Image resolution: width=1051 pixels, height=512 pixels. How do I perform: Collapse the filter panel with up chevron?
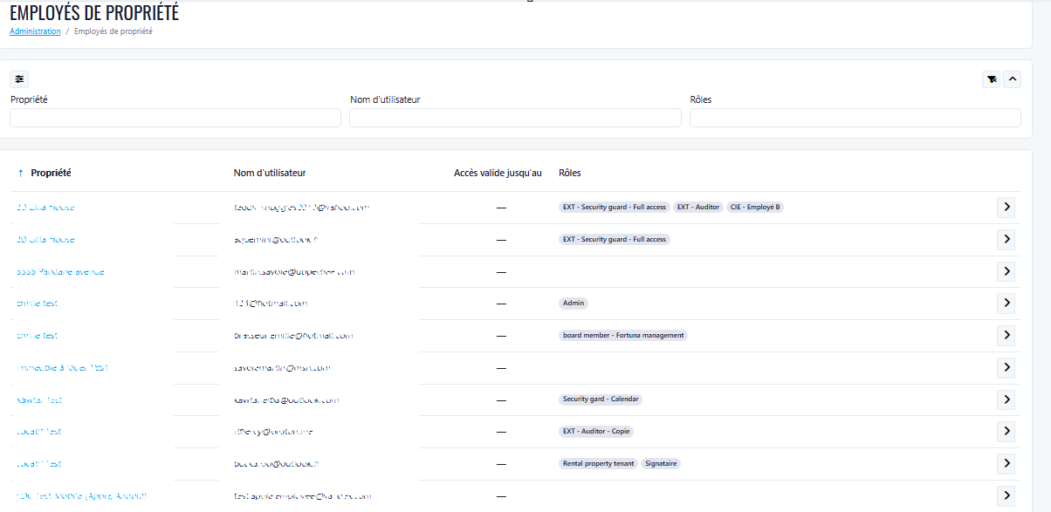[1013, 79]
